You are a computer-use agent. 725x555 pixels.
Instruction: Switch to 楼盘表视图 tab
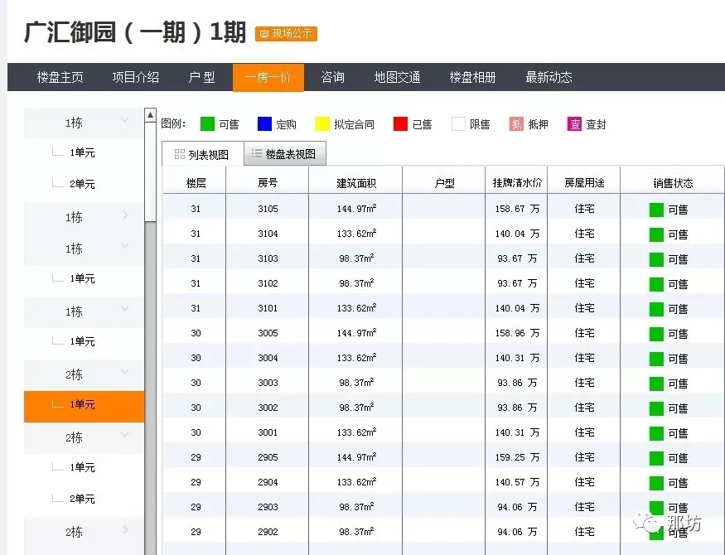tap(285, 154)
